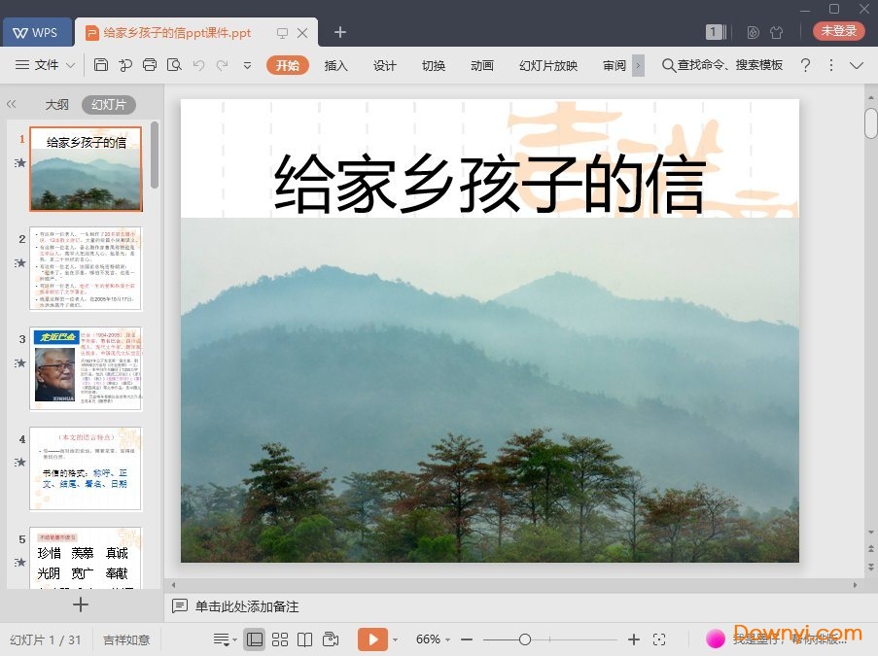Switch to the 插入 ribbon tab
The width and height of the screenshot is (878, 656).
coord(335,65)
